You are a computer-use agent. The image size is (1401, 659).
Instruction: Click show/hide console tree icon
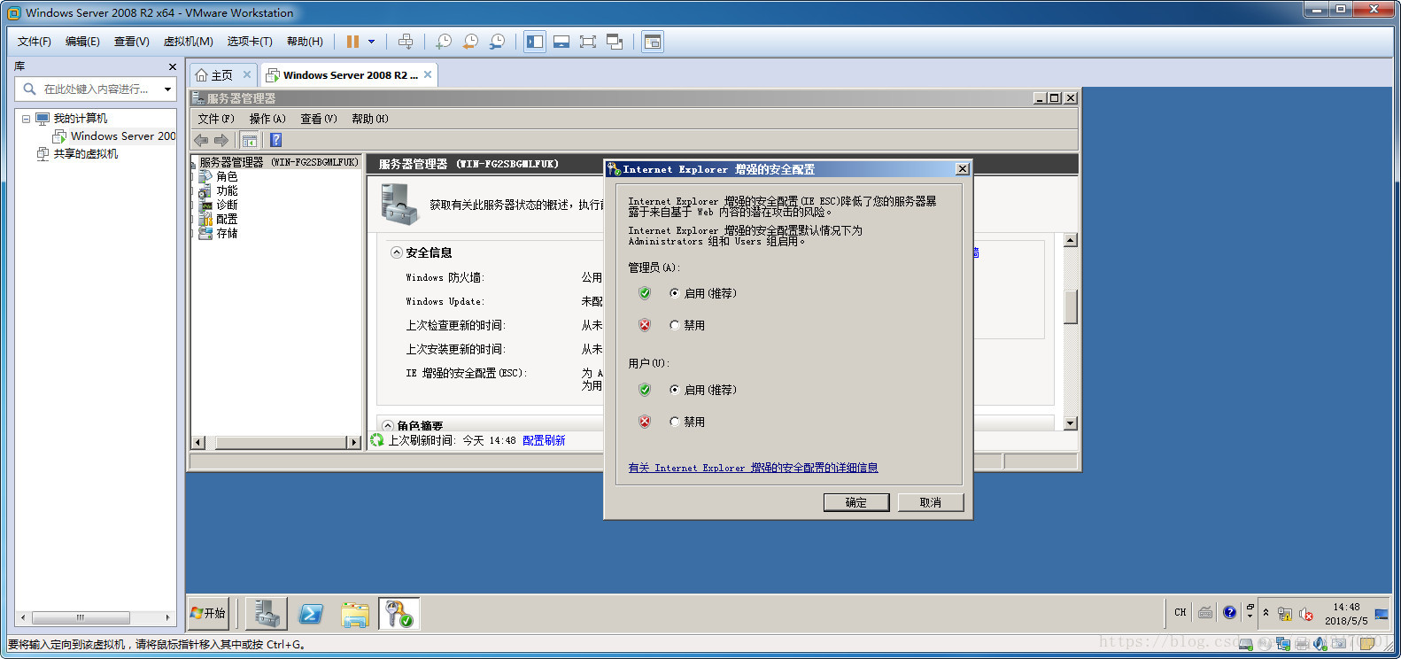tap(250, 140)
